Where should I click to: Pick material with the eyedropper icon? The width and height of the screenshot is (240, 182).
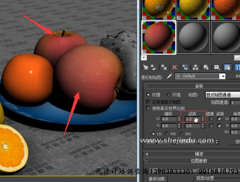pyautogui.click(x=169, y=76)
